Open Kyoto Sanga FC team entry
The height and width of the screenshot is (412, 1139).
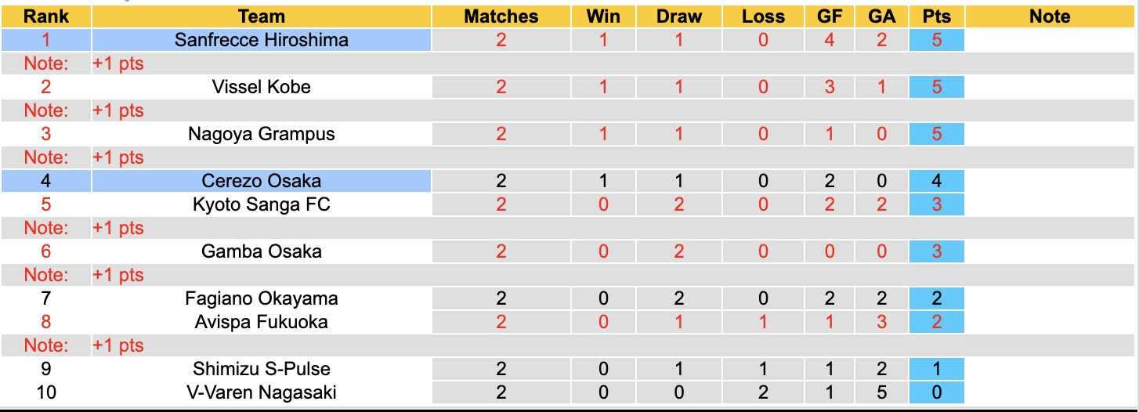click(261, 204)
